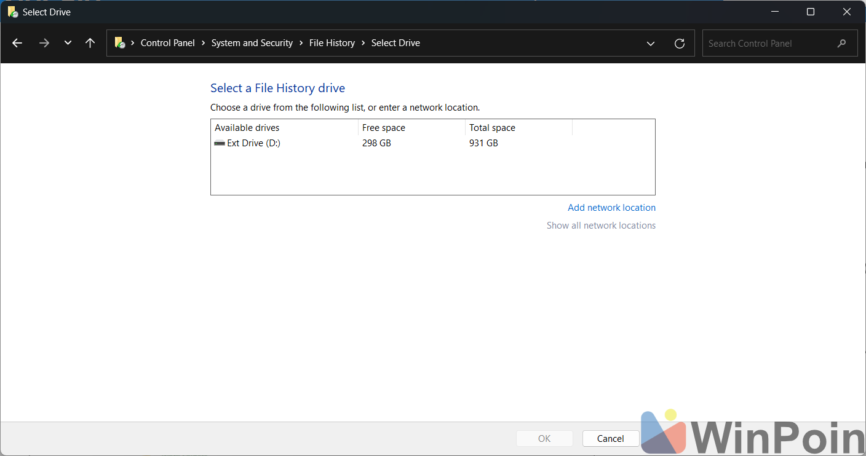Click the 931 GB total space value
The height and width of the screenshot is (456, 866).
(483, 143)
